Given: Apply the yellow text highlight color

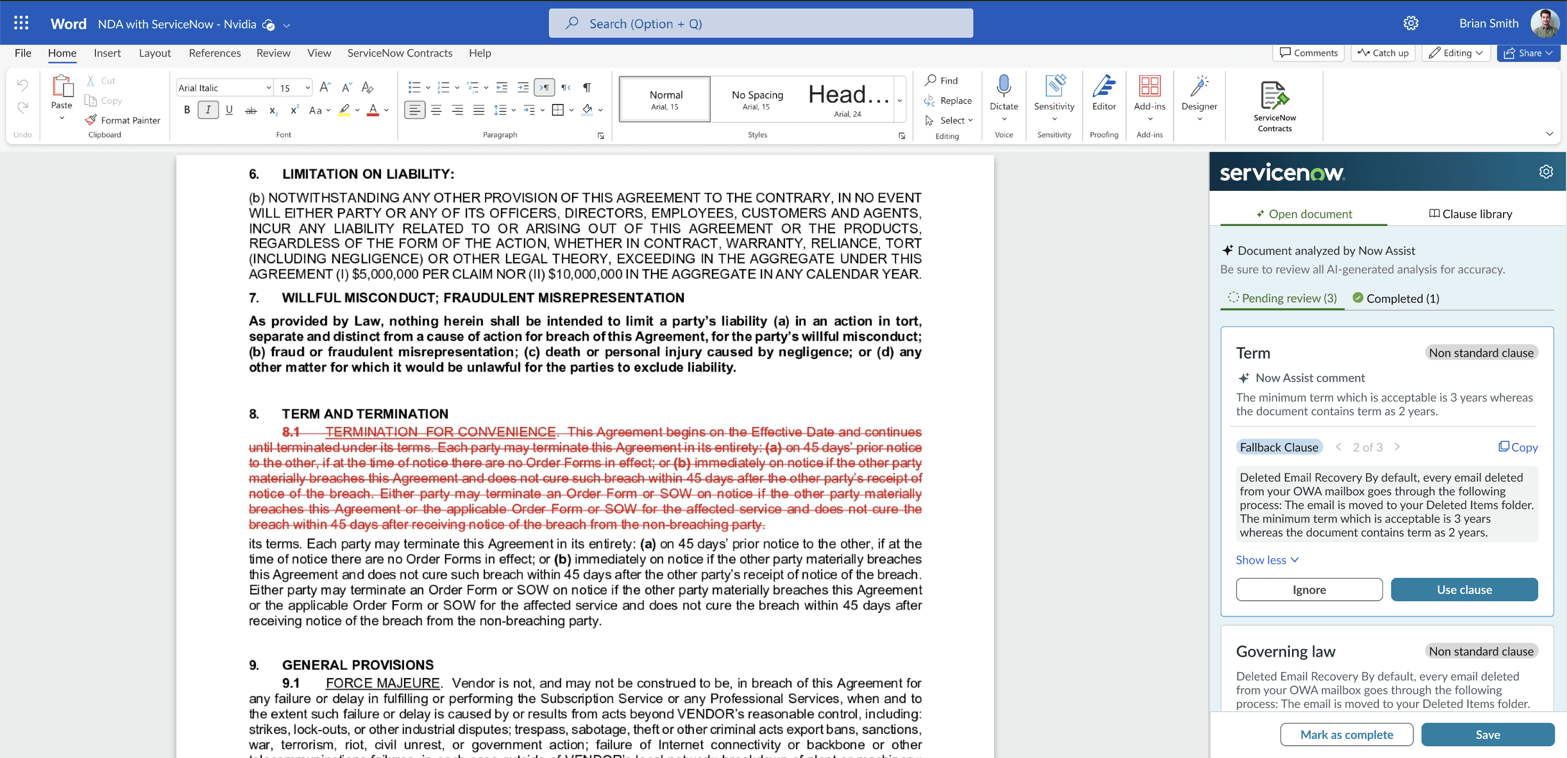Looking at the screenshot, I should click(344, 110).
